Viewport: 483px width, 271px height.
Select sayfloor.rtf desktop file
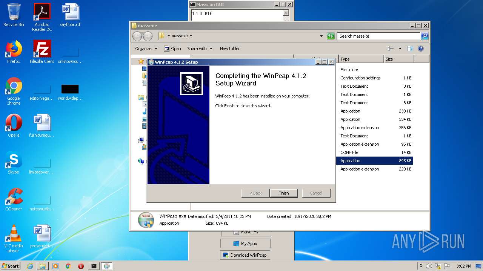click(70, 15)
